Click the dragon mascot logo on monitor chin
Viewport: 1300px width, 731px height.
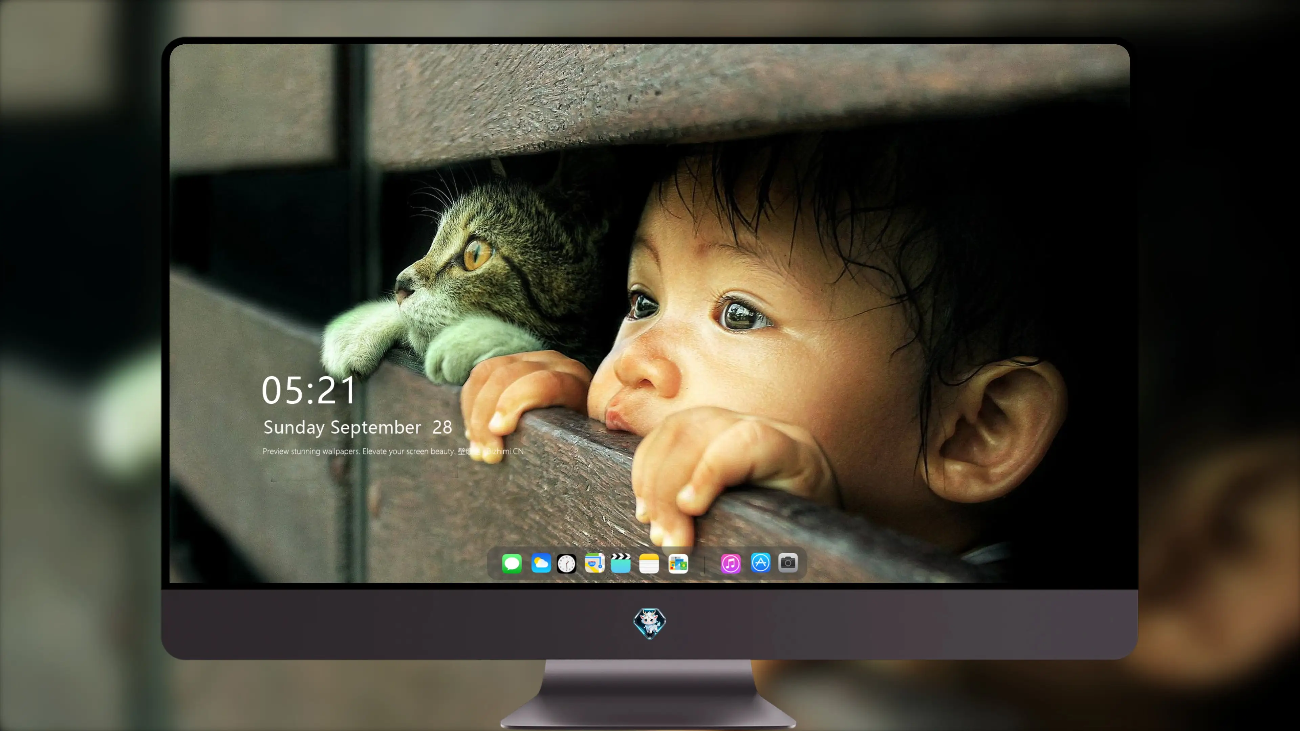[x=650, y=623]
